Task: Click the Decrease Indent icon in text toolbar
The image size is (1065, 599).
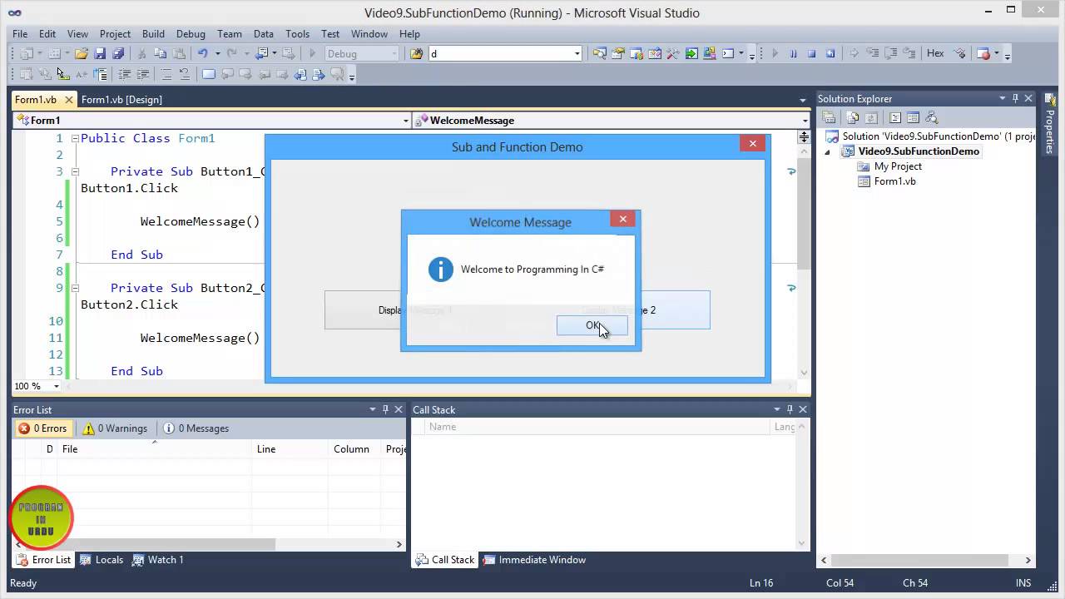Action: (124, 74)
